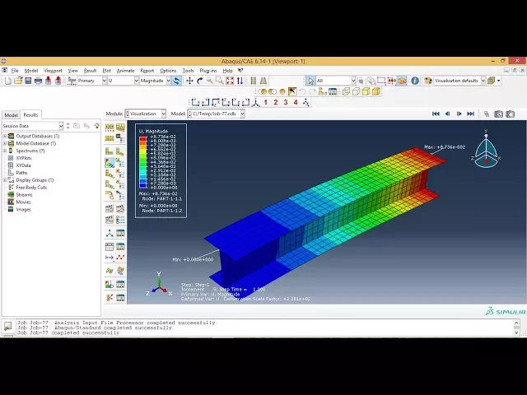This screenshot has height=395, width=527.
Task: Open the File menu
Action: (15, 71)
